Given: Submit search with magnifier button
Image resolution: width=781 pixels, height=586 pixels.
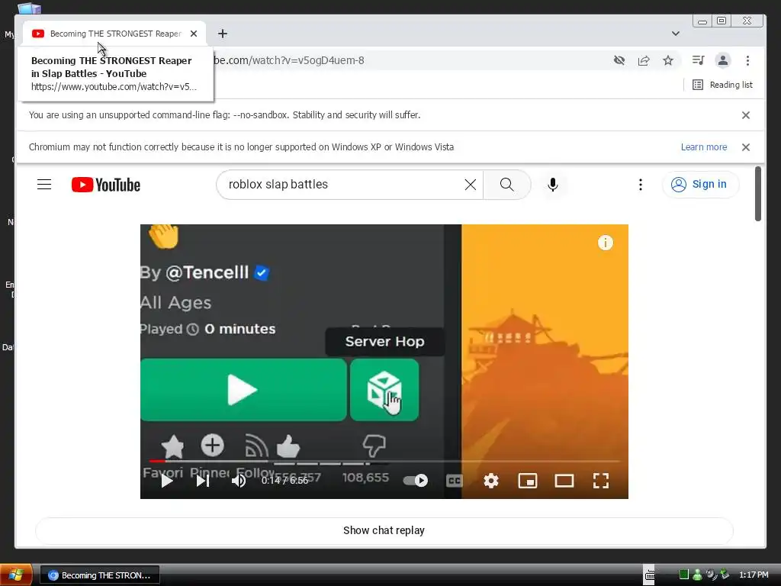Looking at the screenshot, I should [x=506, y=185].
